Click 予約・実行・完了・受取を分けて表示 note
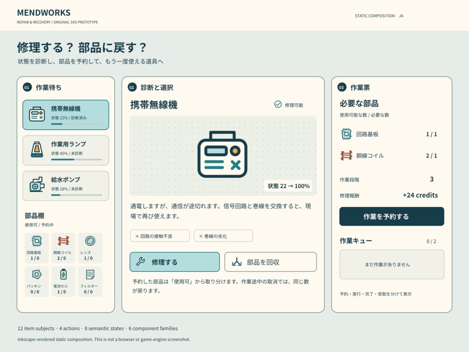The image size is (469, 352). tap(376, 294)
